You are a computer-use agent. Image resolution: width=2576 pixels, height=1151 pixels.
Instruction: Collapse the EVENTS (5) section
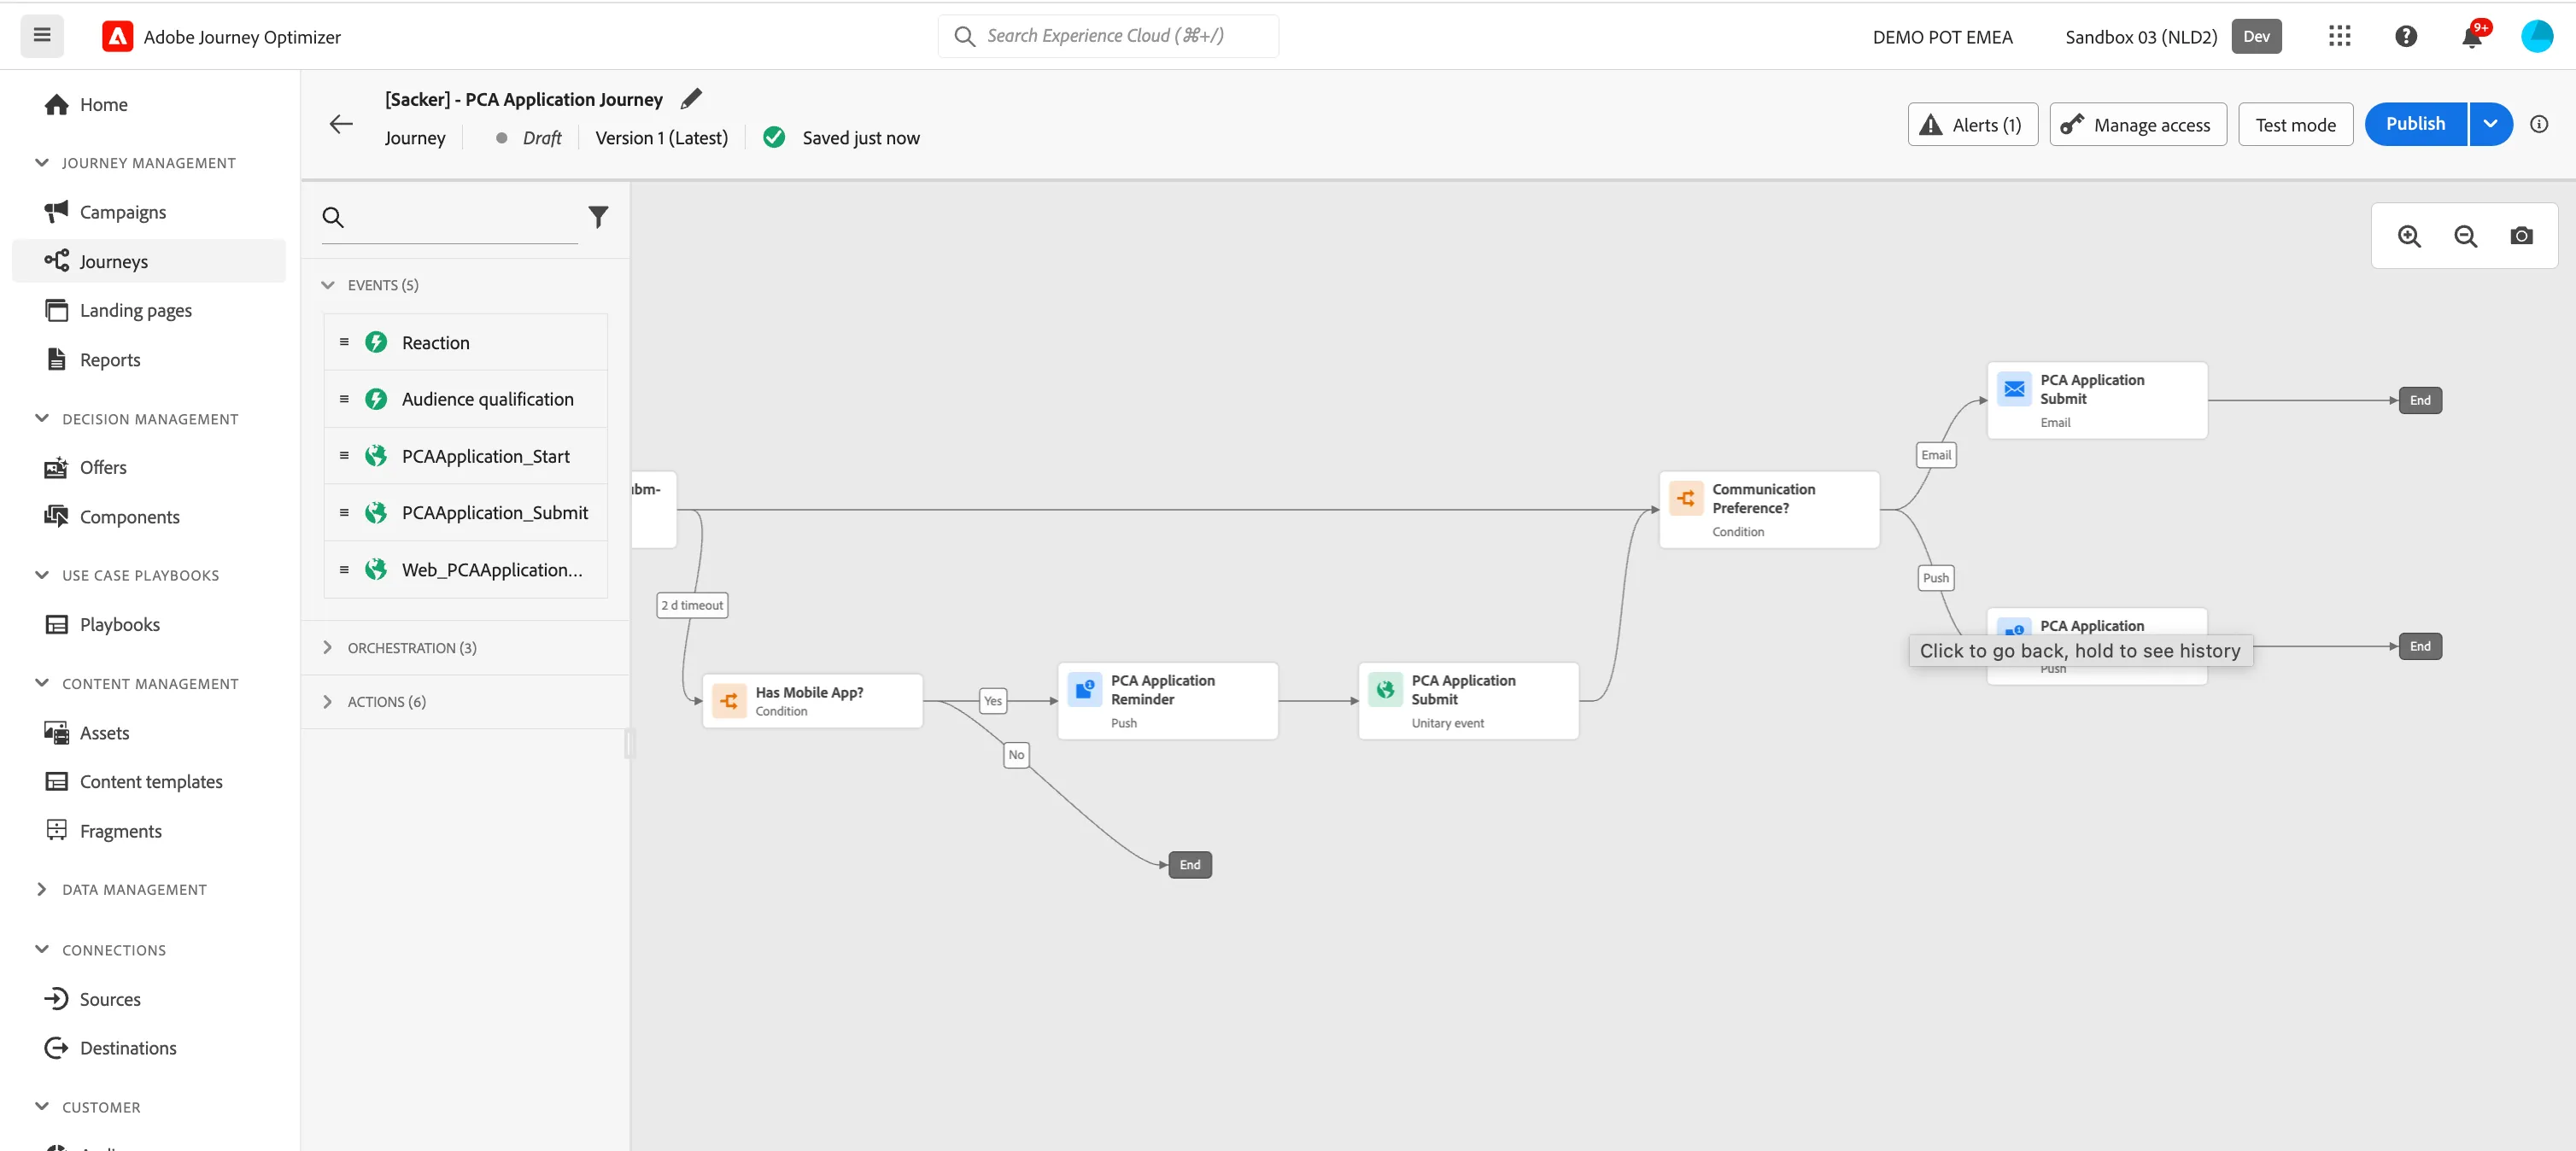(x=328, y=285)
